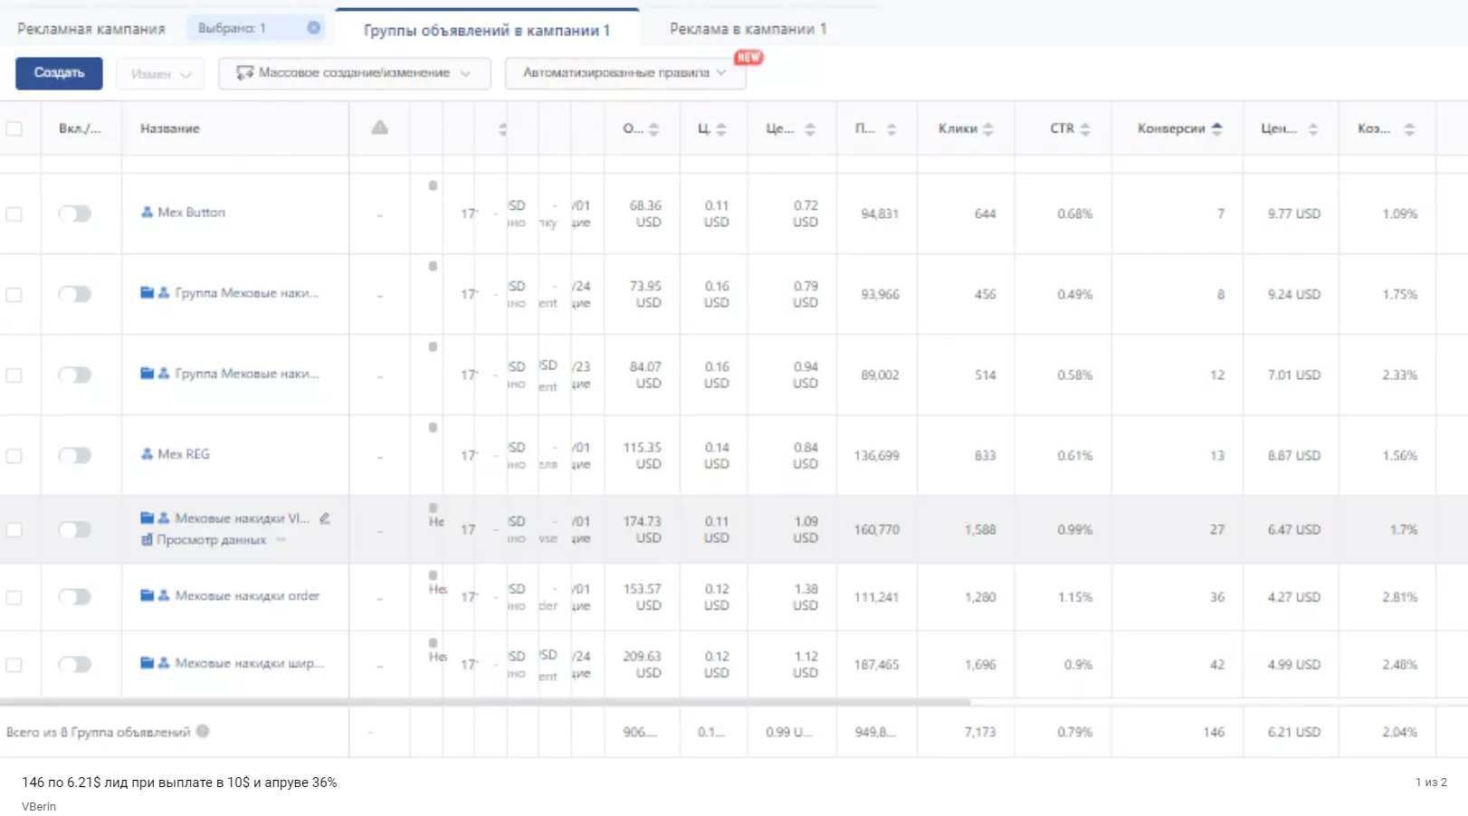Sort by the 'Цен...' column arrows
Image resolution: width=1468 pixels, height=816 pixels.
(x=1313, y=128)
